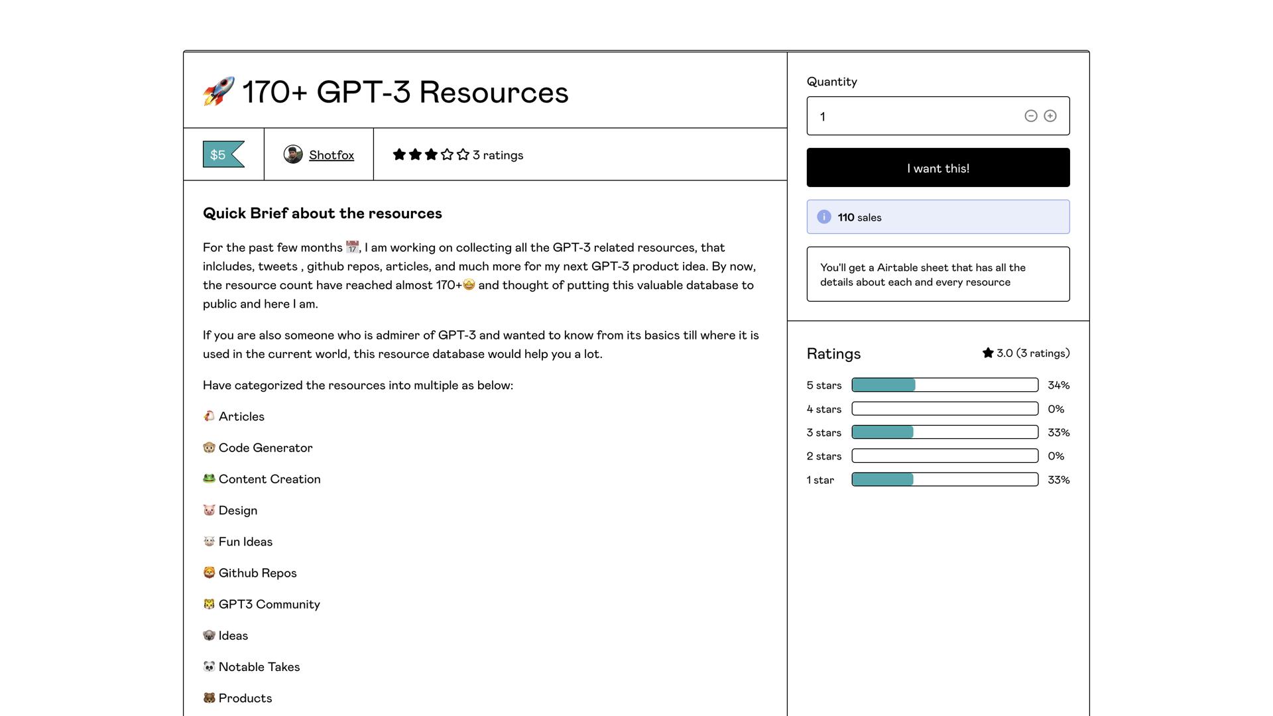
Task: Click the 3 ratings label in the header
Action: (x=497, y=154)
